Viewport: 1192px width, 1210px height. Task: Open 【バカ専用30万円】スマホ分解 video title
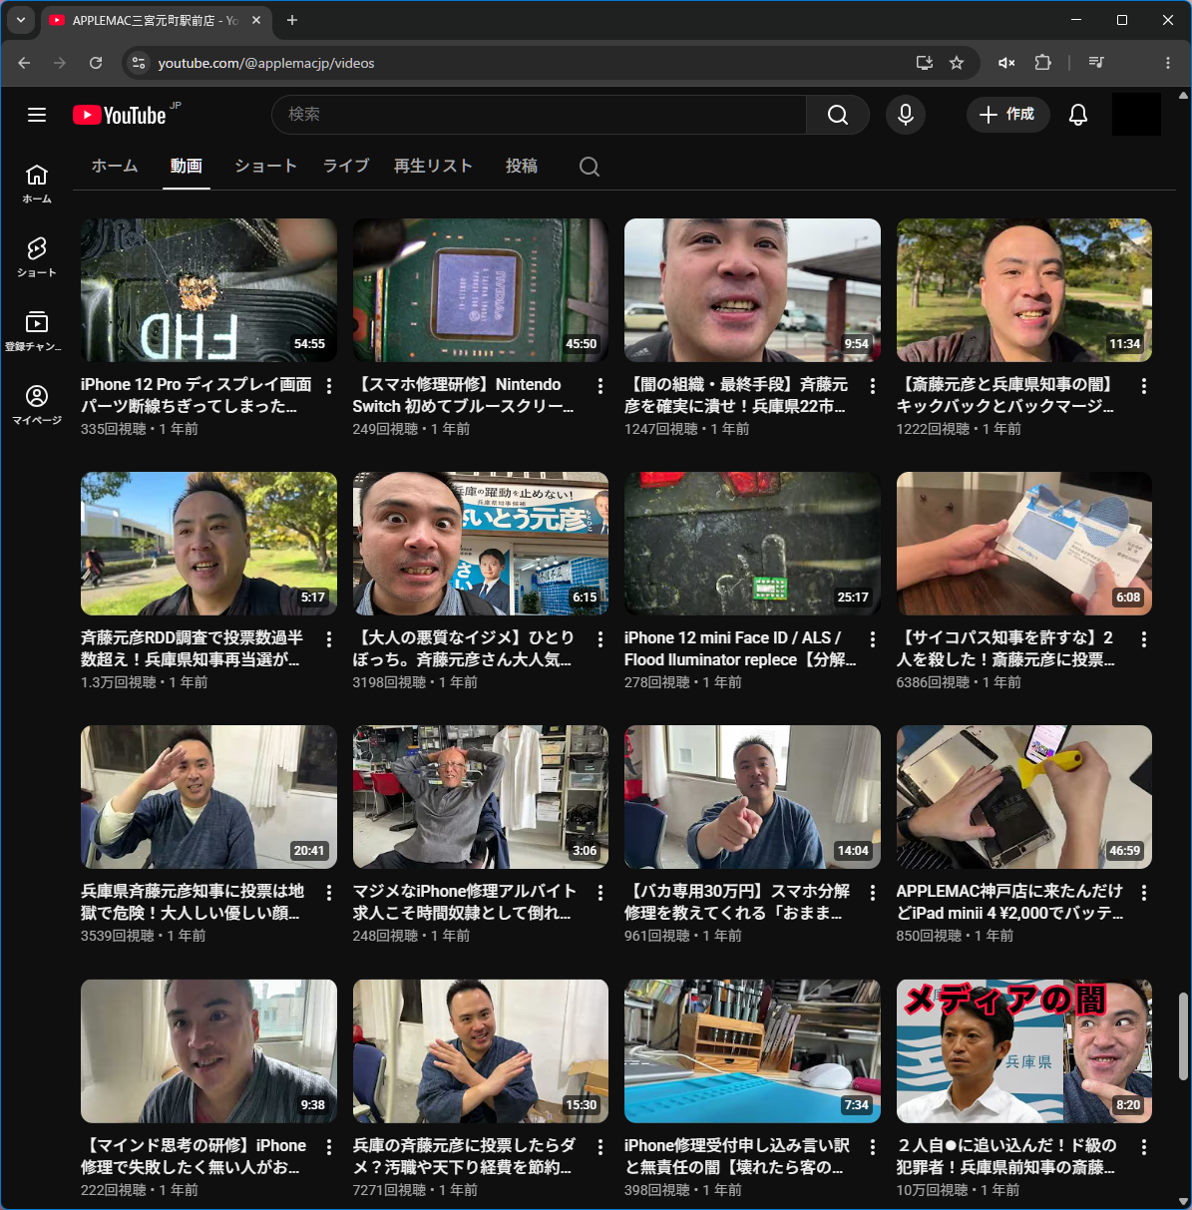point(737,902)
